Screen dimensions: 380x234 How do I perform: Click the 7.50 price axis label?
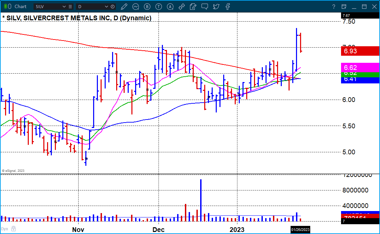349,22
